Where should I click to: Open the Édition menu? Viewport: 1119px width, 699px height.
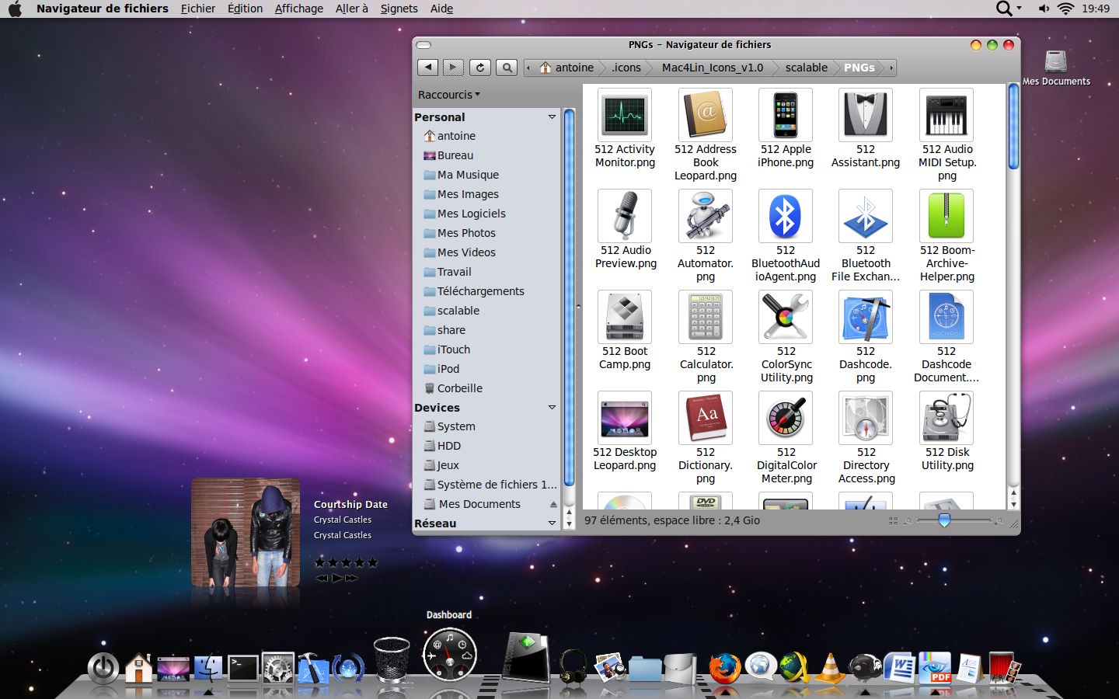point(245,9)
